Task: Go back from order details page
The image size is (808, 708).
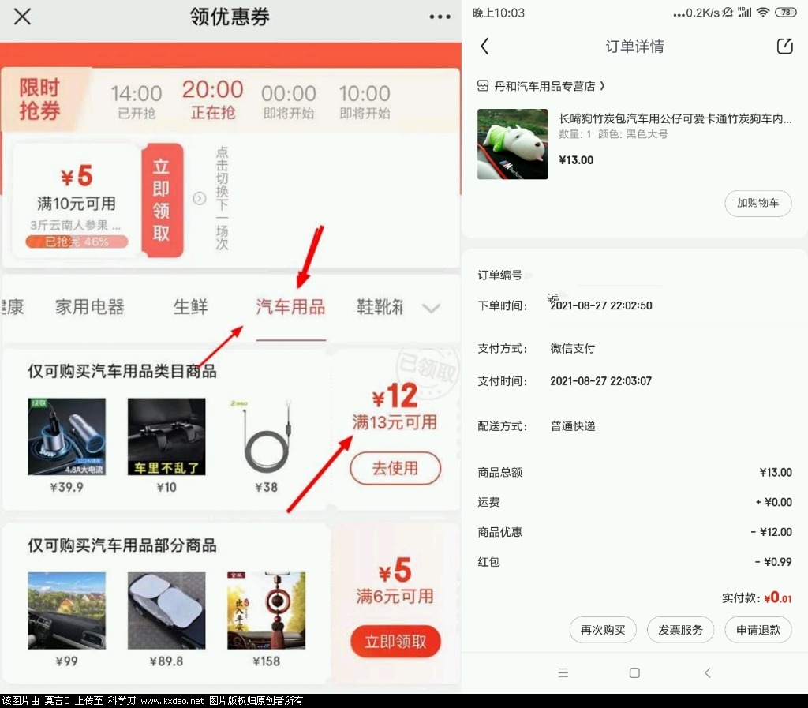Action: point(484,47)
